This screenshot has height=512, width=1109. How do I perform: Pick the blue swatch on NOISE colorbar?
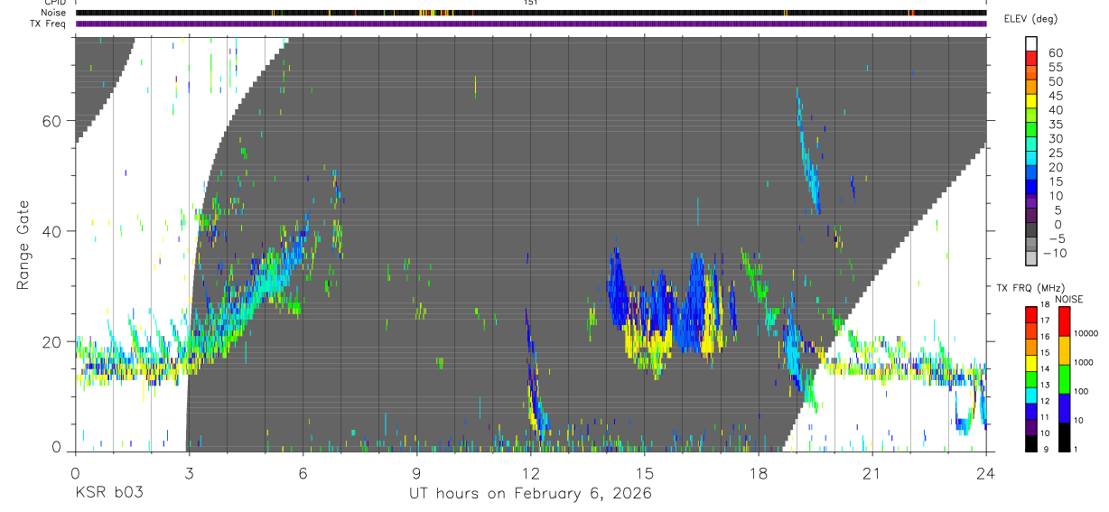[x=1064, y=406]
